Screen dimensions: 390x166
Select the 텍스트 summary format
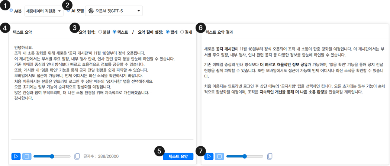(x=115, y=32)
